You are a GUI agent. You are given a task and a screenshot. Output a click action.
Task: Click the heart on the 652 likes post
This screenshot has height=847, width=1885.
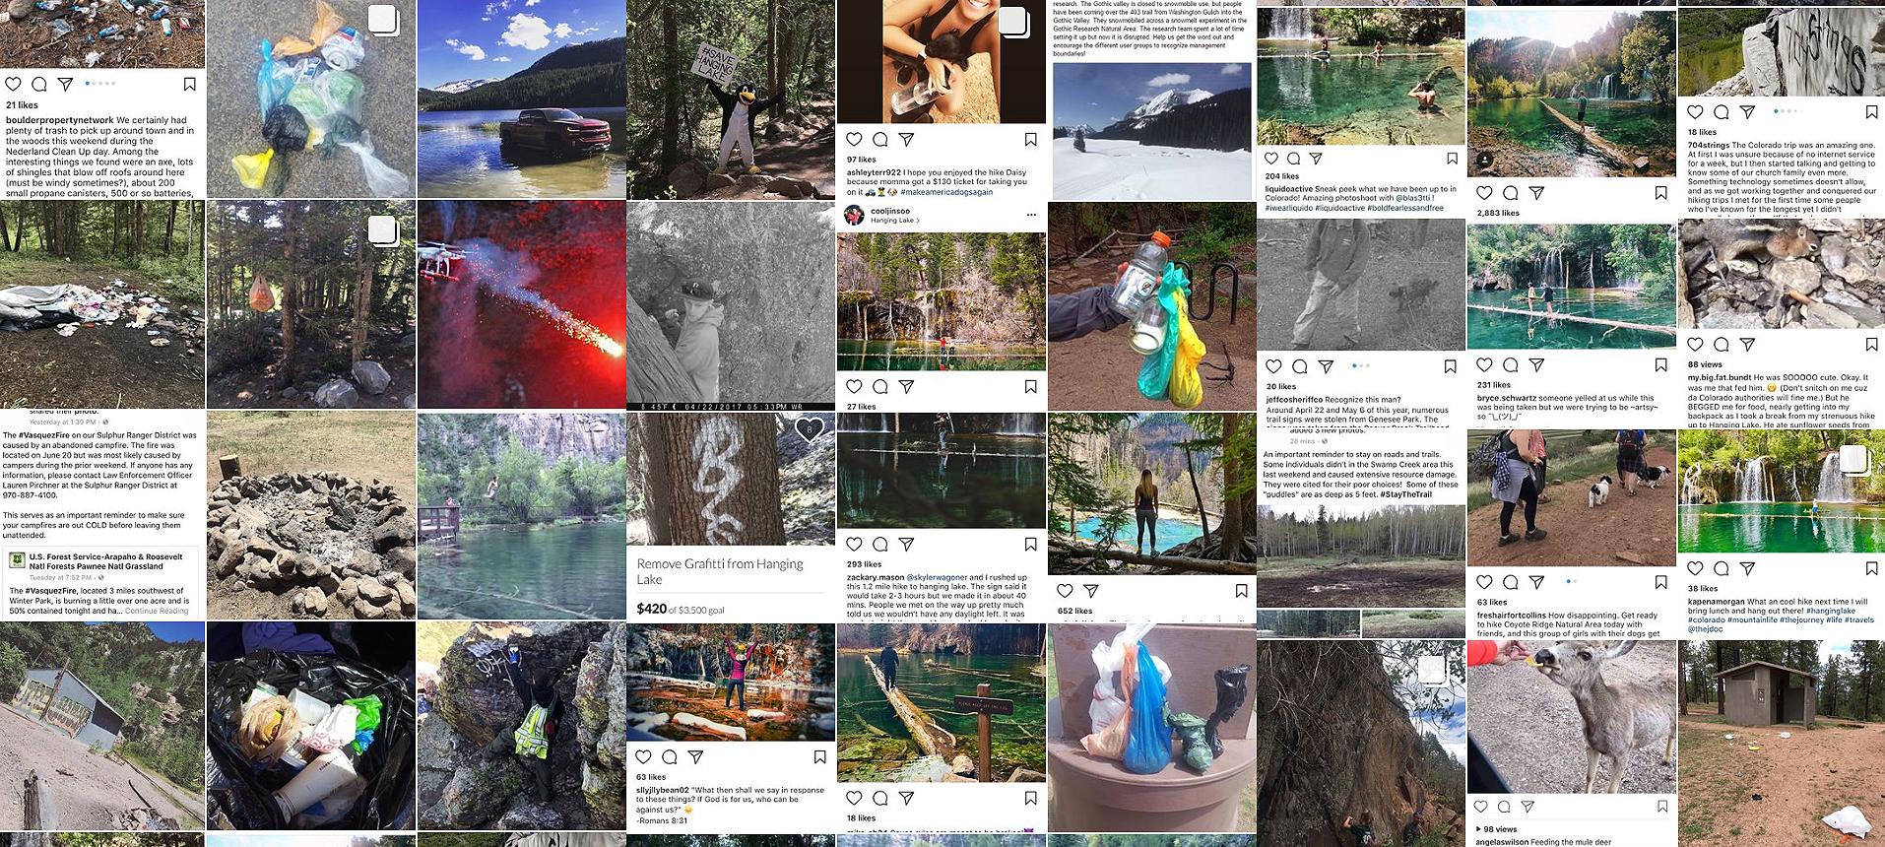1065,591
